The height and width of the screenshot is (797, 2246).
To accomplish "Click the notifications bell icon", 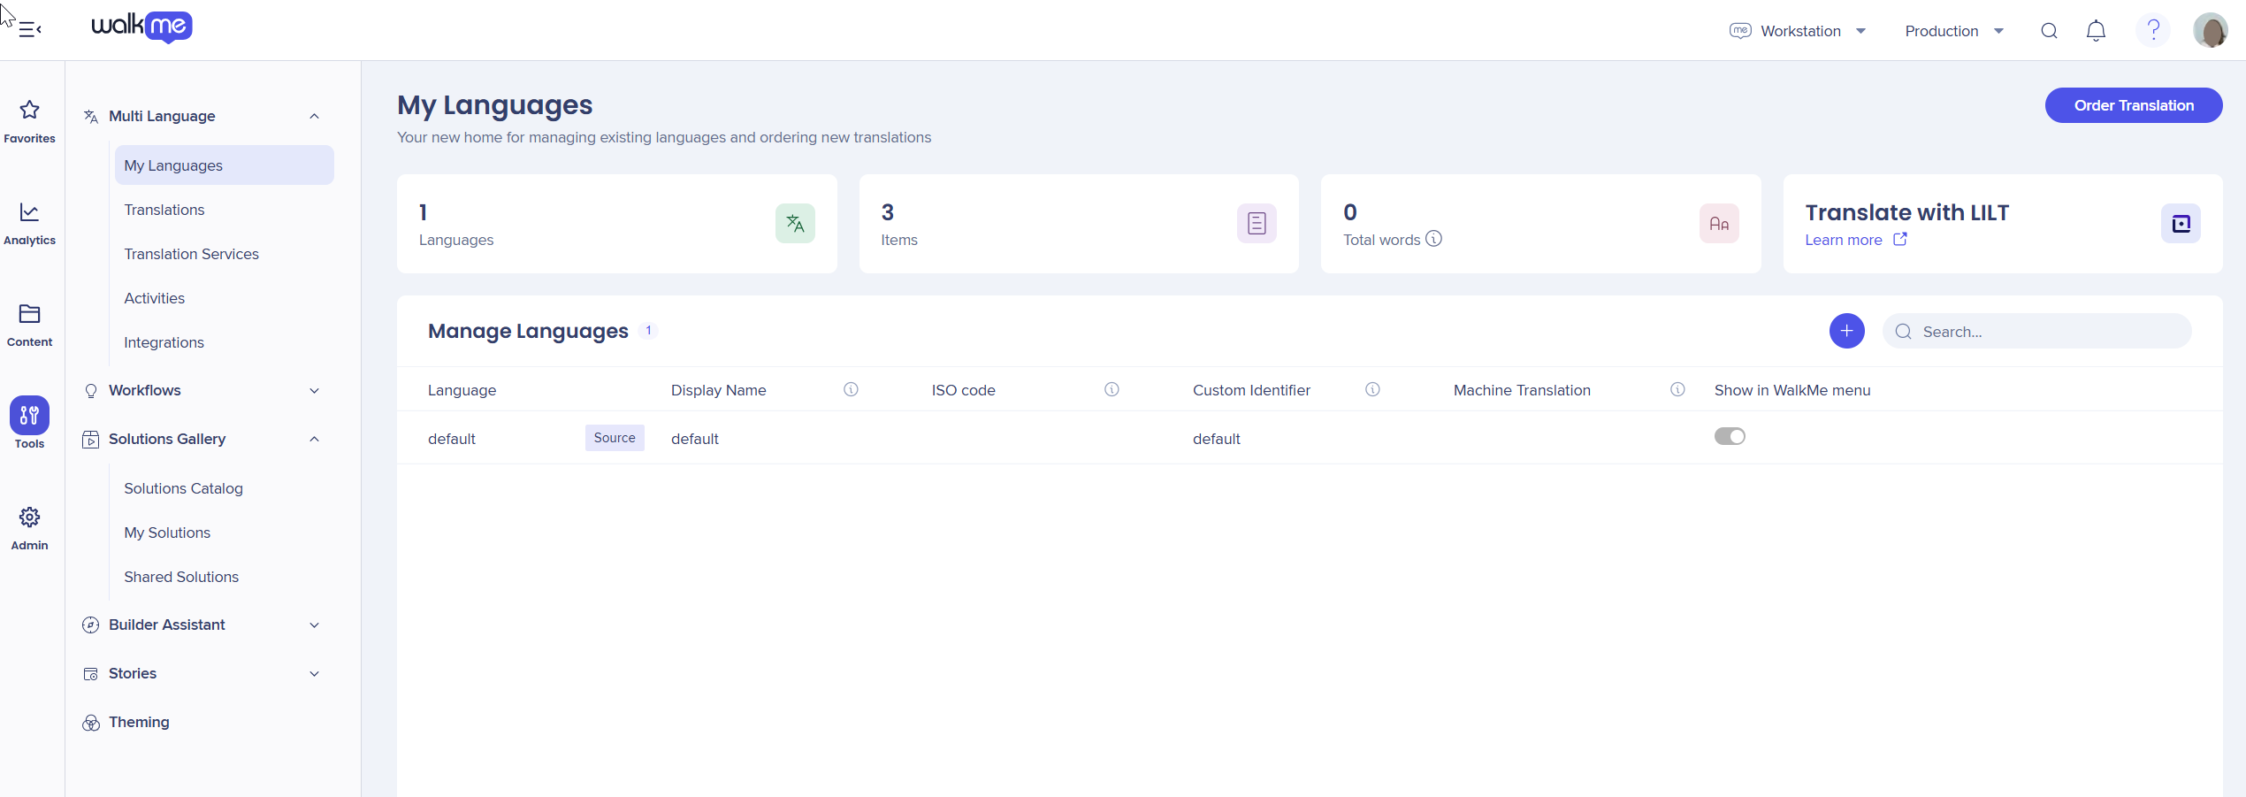I will tap(2096, 31).
